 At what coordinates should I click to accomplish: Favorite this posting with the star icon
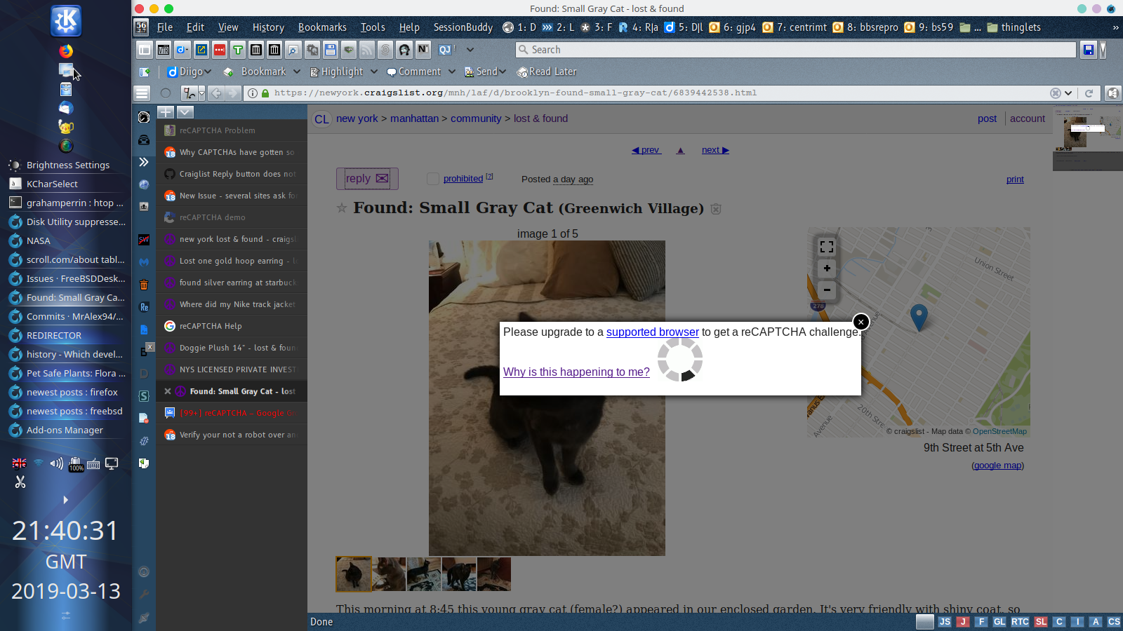click(342, 208)
